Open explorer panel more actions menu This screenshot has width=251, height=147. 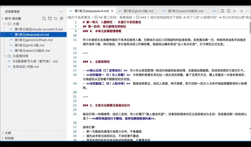pyautogui.click(x=61, y=11)
